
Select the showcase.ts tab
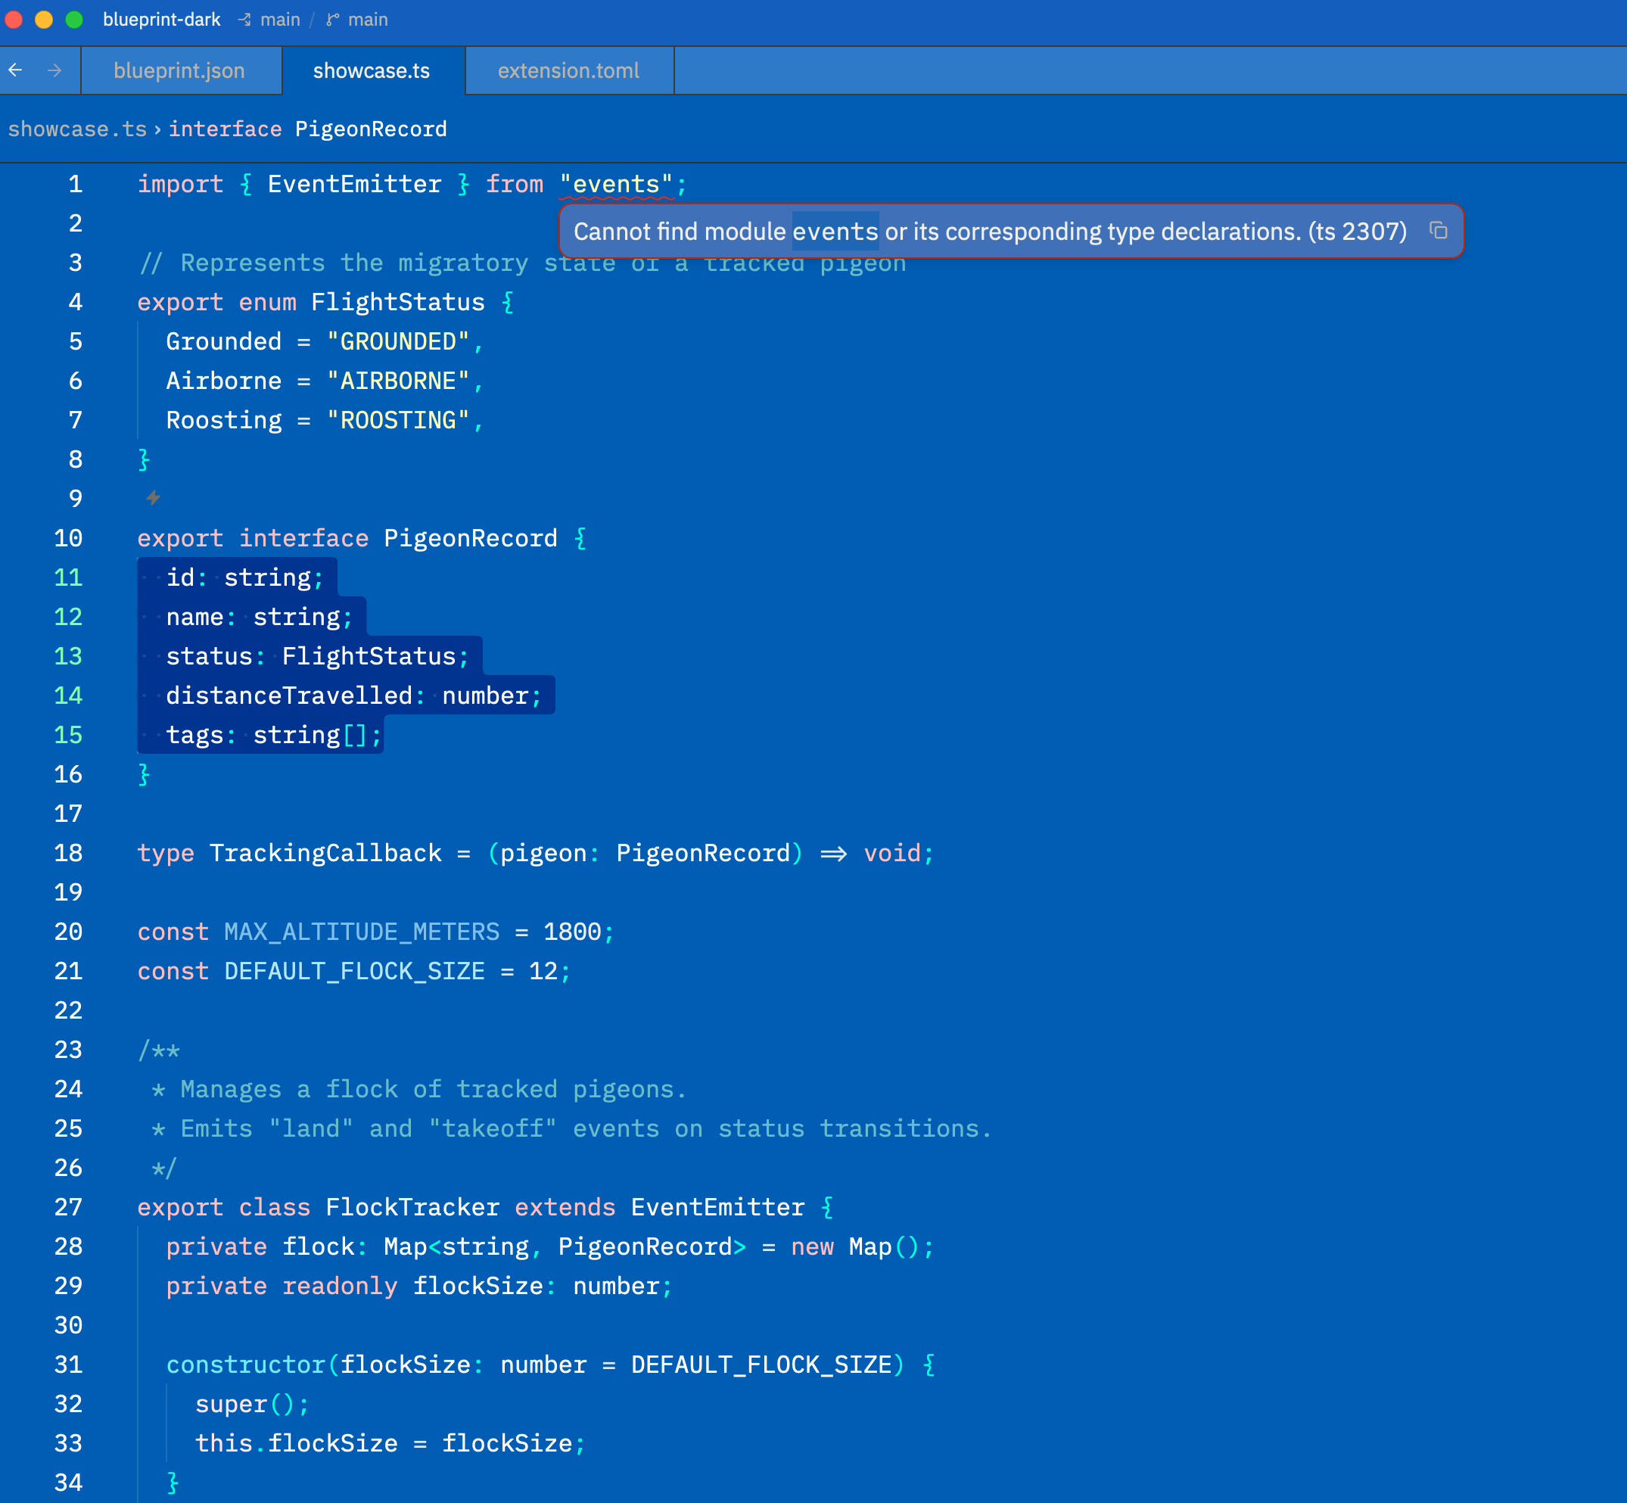click(372, 70)
